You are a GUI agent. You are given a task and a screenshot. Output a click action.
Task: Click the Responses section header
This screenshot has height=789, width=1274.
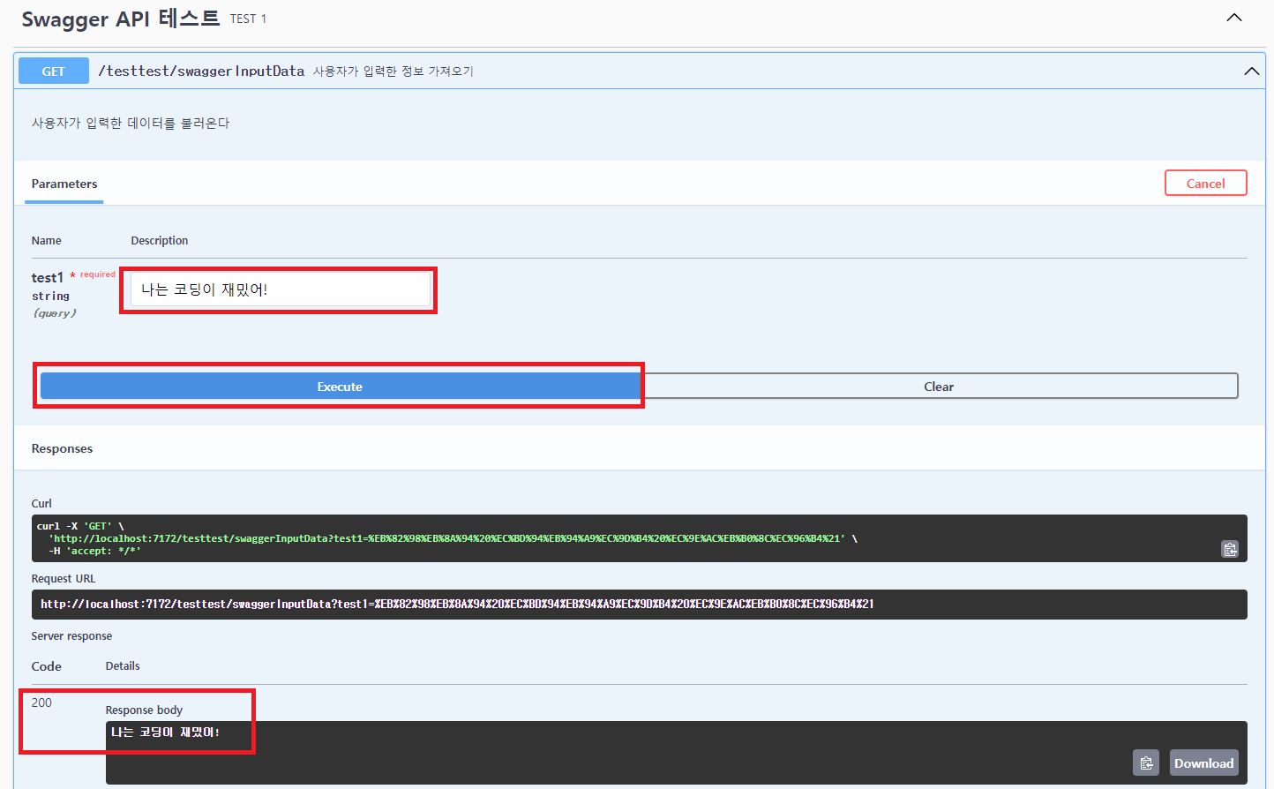click(x=62, y=448)
